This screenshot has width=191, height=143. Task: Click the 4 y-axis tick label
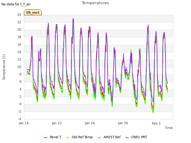(x=20, y=89)
